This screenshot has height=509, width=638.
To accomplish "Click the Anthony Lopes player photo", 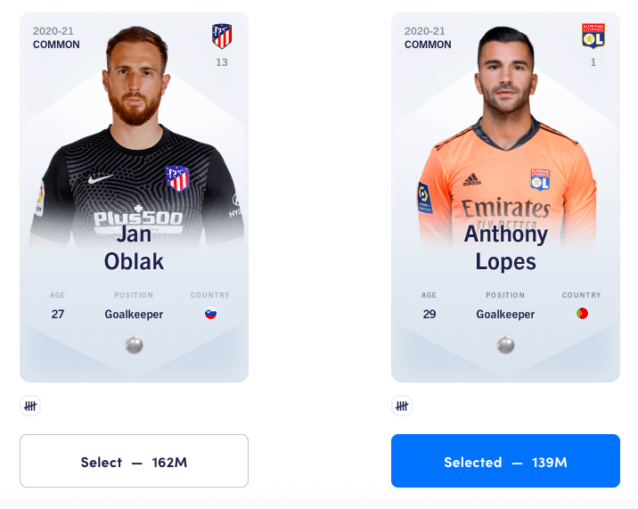I will pos(507,135).
